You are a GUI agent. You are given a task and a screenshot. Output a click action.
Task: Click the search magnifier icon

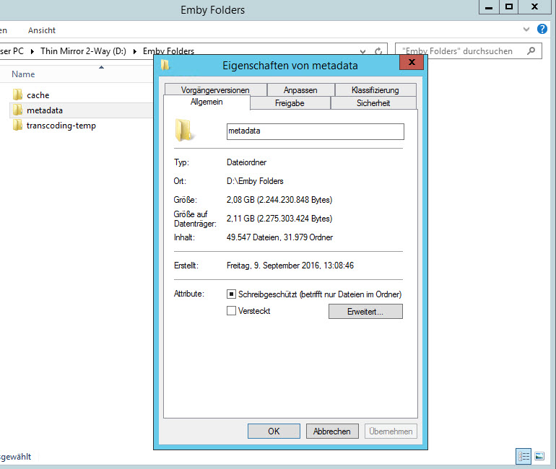pos(531,51)
